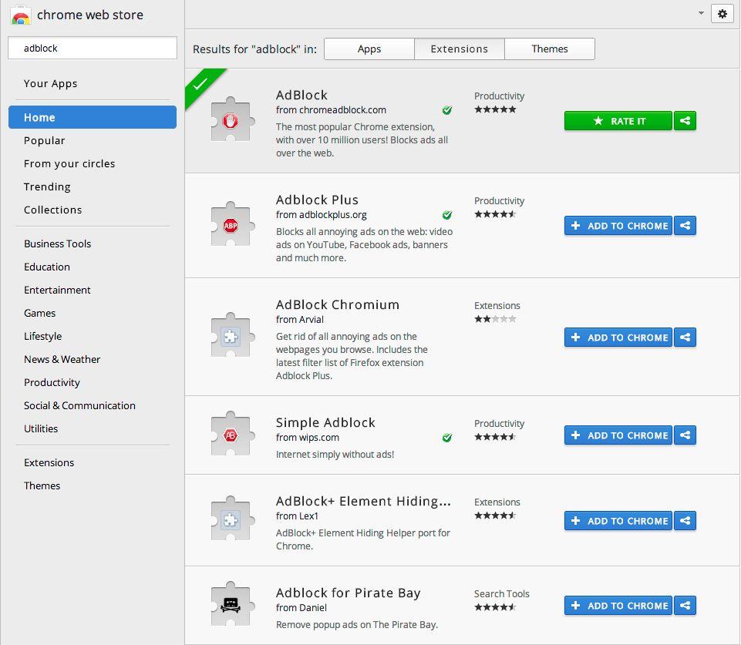The height and width of the screenshot is (645, 741).
Task: Open Your Apps in sidebar
Action: click(51, 83)
